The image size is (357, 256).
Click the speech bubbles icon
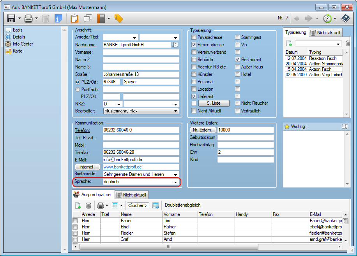pos(88,18)
